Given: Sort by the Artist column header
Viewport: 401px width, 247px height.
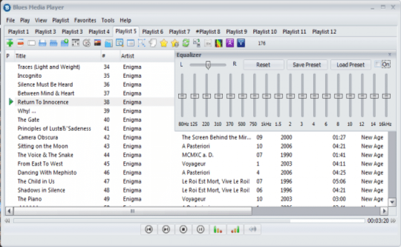Looking at the screenshot, I should (147, 56).
